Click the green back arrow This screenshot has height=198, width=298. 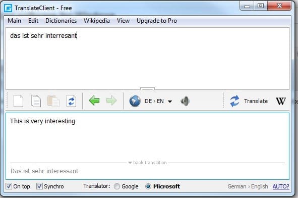(94, 101)
